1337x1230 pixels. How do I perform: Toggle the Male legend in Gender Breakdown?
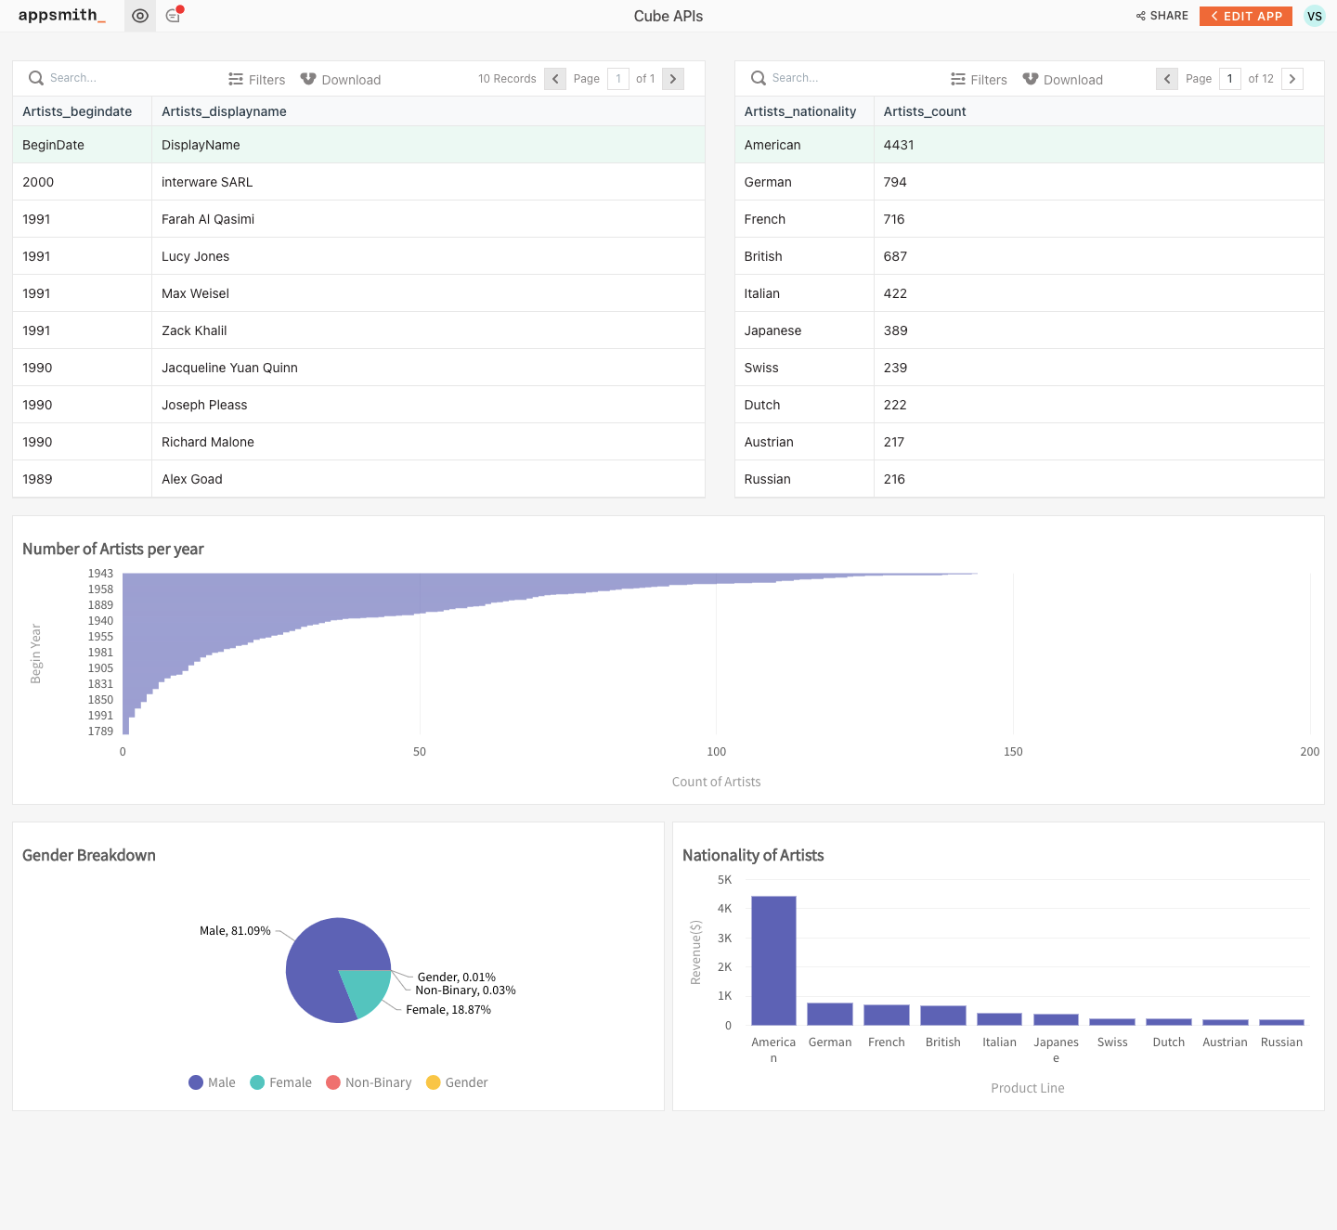tap(211, 1081)
